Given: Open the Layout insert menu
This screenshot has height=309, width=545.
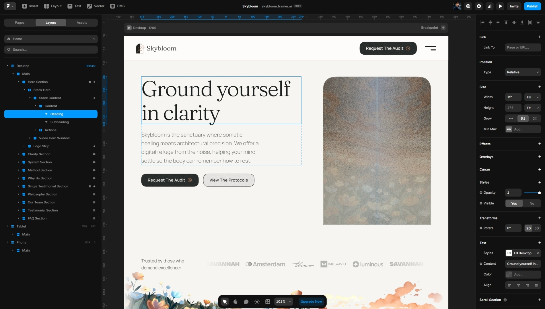Looking at the screenshot, I should [52, 6].
